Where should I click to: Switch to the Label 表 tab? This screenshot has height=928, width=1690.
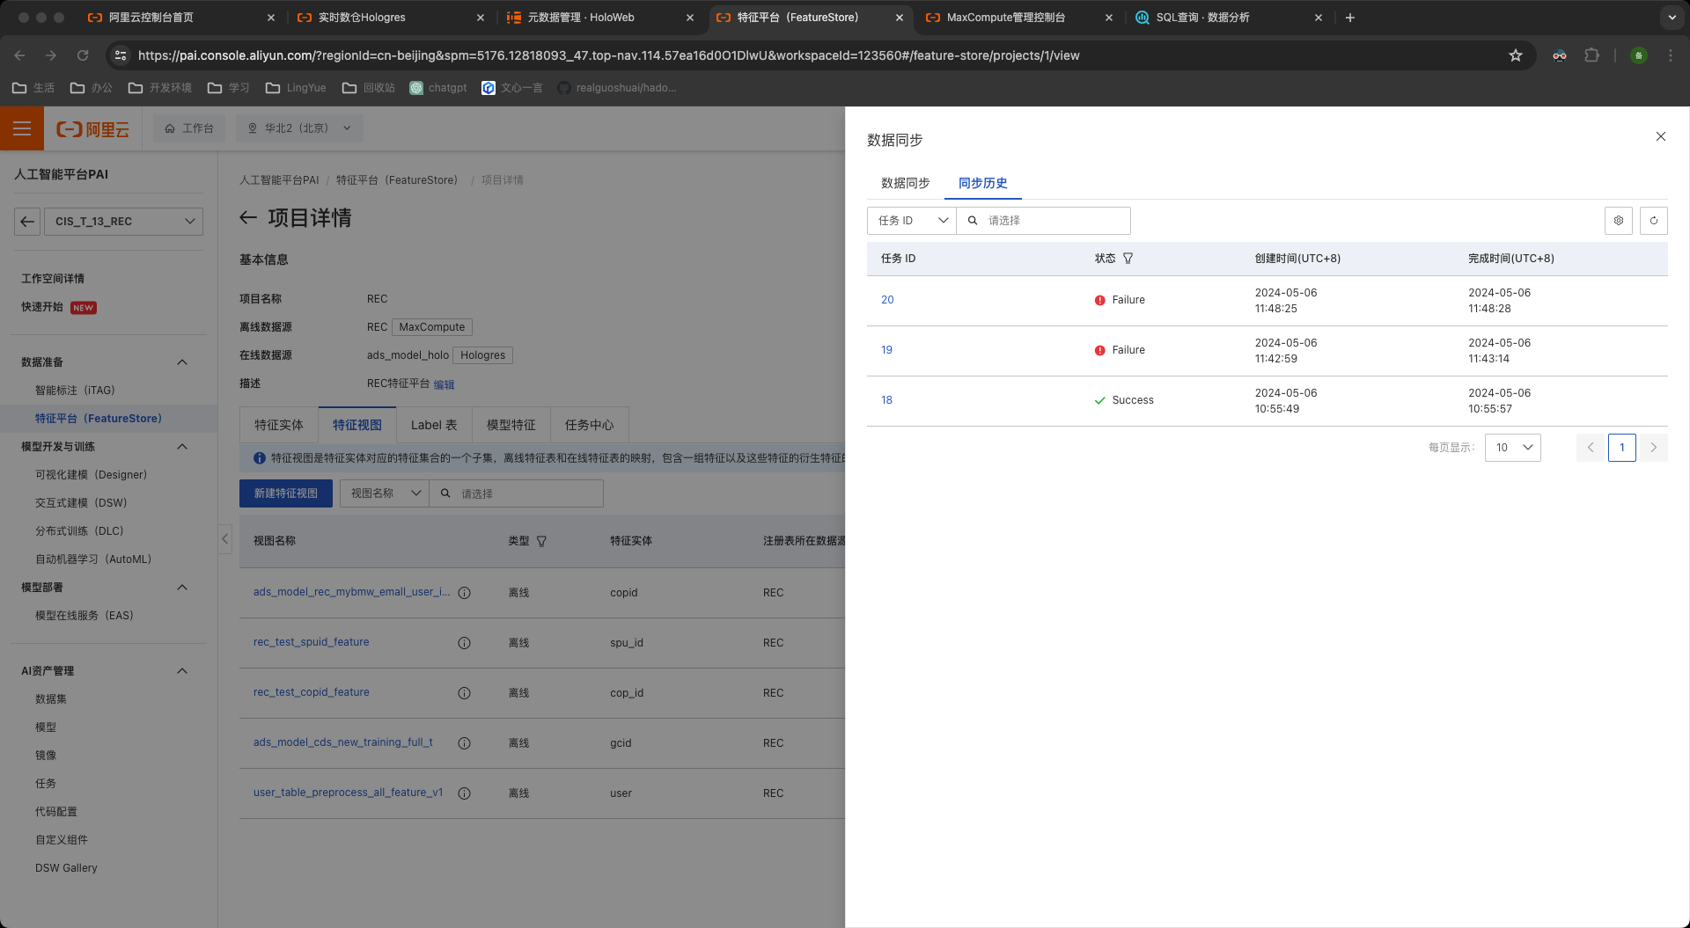(x=434, y=425)
